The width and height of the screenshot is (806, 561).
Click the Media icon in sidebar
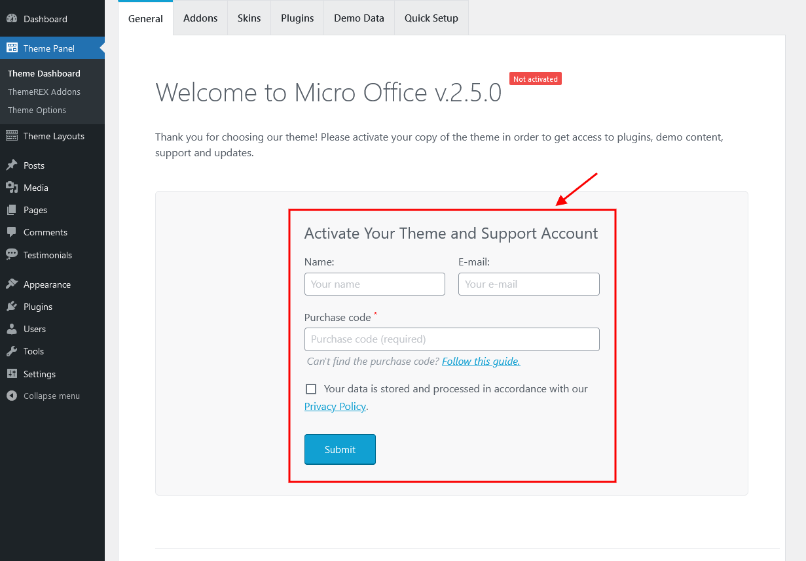coord(12,188)
